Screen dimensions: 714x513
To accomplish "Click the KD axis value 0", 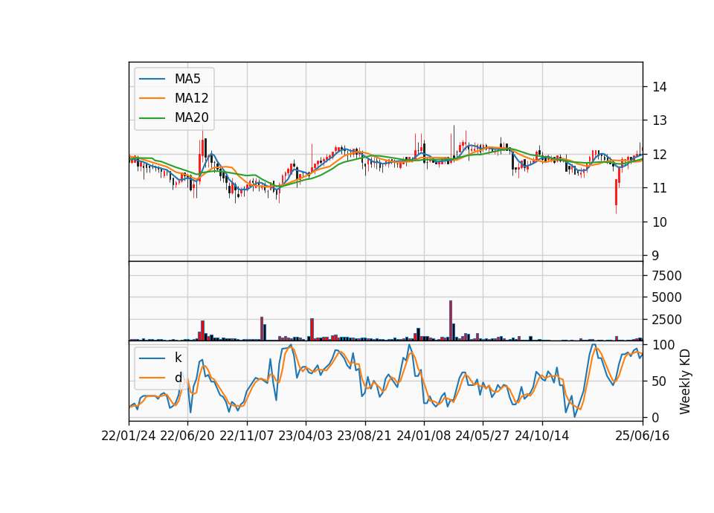I will click(x=656, y=418).
